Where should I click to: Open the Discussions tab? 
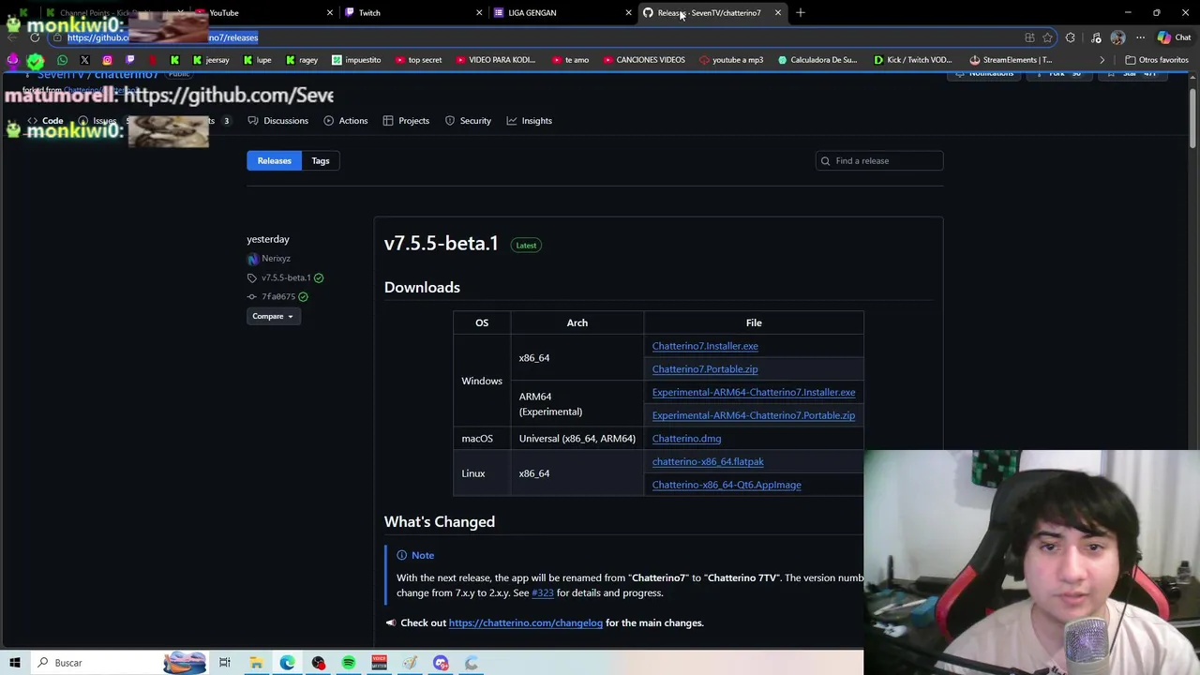[278, 121]
